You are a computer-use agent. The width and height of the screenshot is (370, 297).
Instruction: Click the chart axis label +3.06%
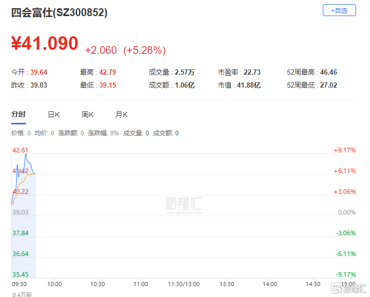(x=345, y=192)
